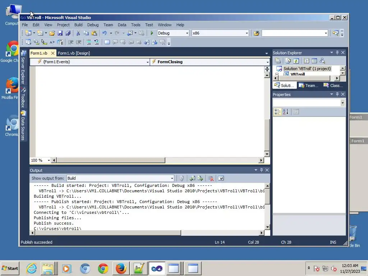
Task: Click the editor split-window handle
Action: 267,69
